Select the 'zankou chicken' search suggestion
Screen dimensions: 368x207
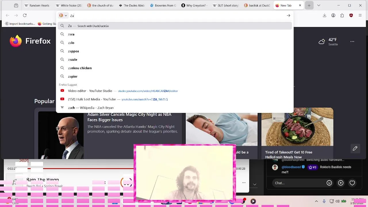[175, 68]
